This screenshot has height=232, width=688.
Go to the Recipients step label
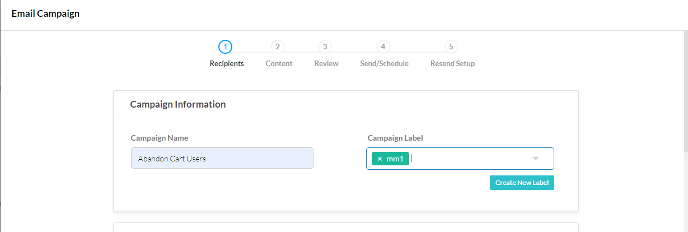[227, 64]
